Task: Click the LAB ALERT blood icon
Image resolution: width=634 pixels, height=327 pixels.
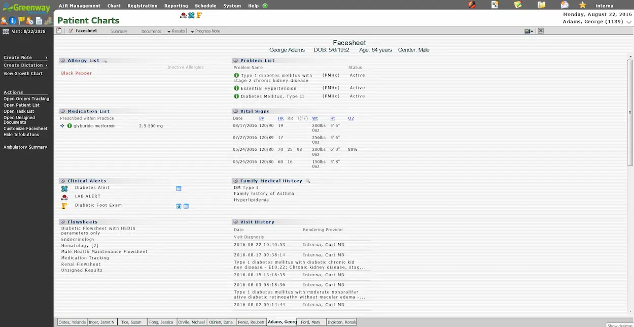Action: 64,197
